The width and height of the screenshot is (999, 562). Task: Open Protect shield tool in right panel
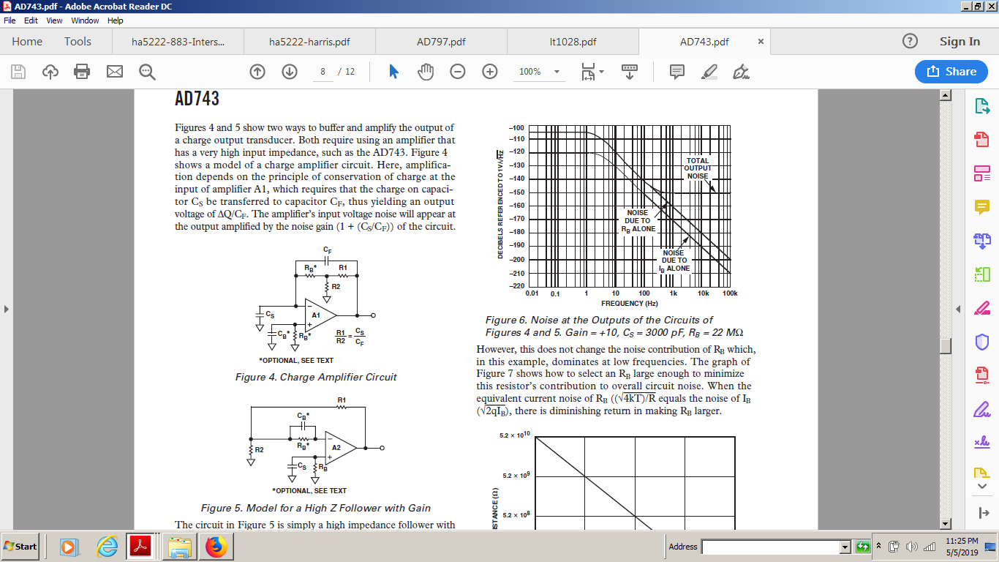pos(982,342)
